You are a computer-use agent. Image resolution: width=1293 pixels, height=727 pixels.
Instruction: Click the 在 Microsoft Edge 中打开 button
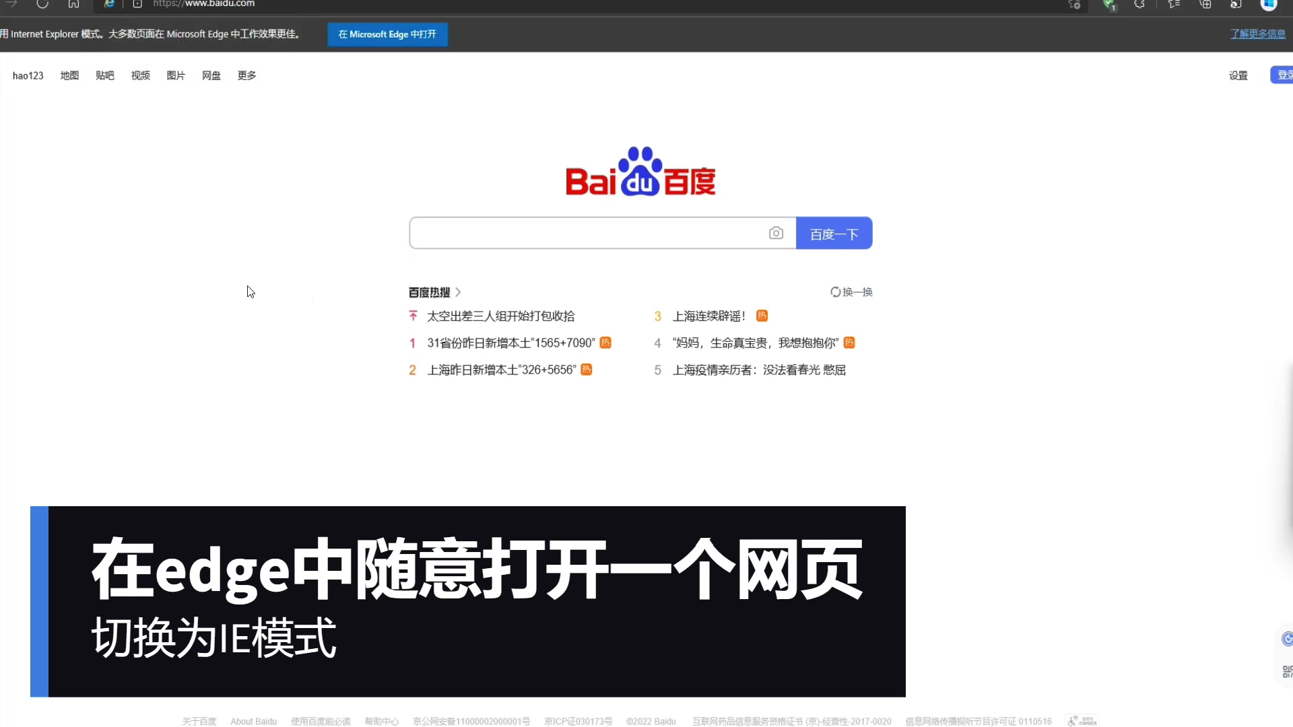pos(387,34)
